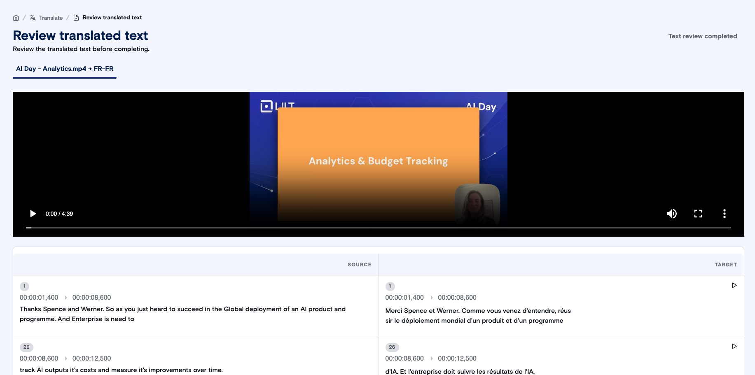Click the Review translated text page heading
The image size is (755, 375).
point(80,35)
